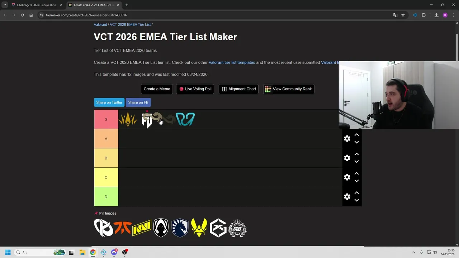Share on FB
The image size is (459, 258).
pos(138,102)
